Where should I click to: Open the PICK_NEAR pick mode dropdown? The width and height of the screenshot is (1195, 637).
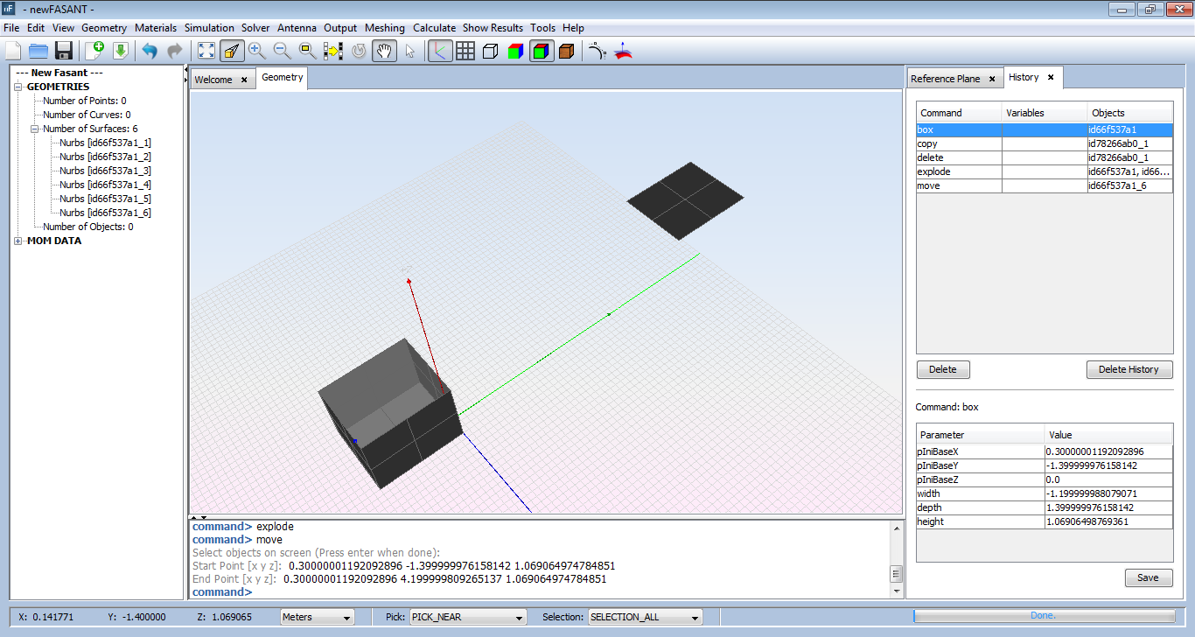(468, 617)
